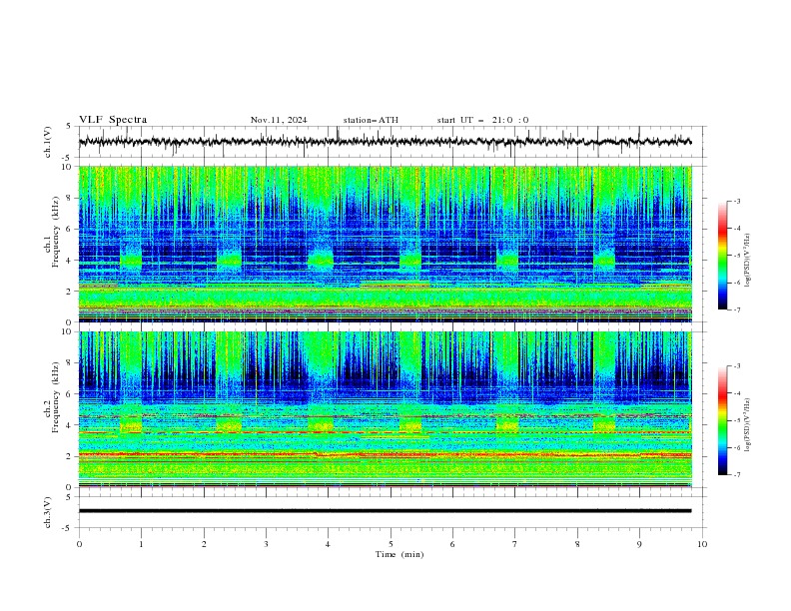Click time axis tick label '0'
This screenshot has width=791, height=611.
[x=79, y=544]
